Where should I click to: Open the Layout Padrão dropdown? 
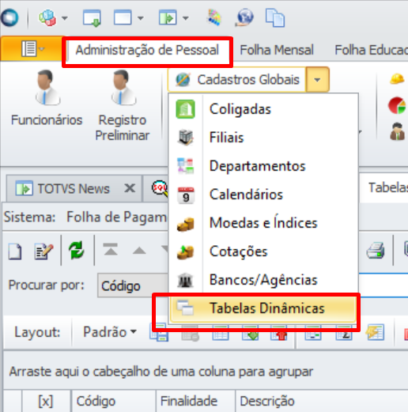tap(110, 332)
